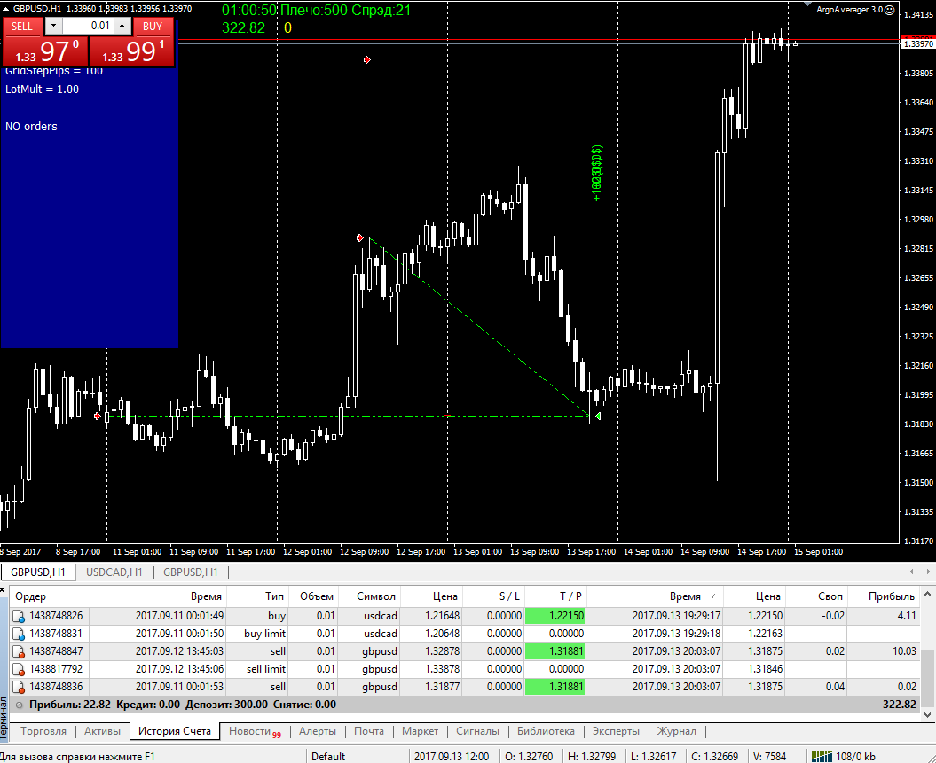This screenshot has width=936, height=763.
Task: Select order icon for 1438748826
Action: (19, 617)
